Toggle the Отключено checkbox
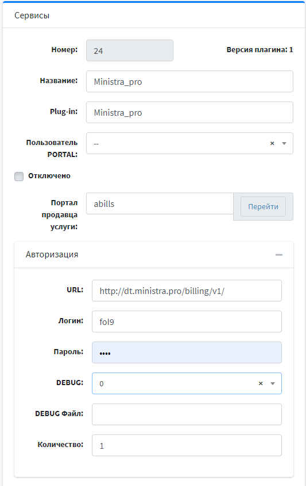Viewport: 306px width, 486px height. click(19, 177)
